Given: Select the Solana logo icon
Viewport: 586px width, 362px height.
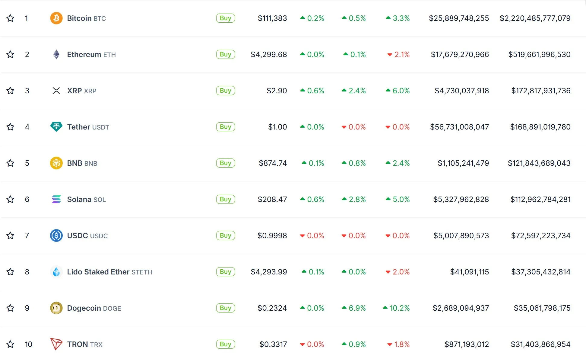Looking at the screenshot, I should pyautogui.click(x=56, y=199).
